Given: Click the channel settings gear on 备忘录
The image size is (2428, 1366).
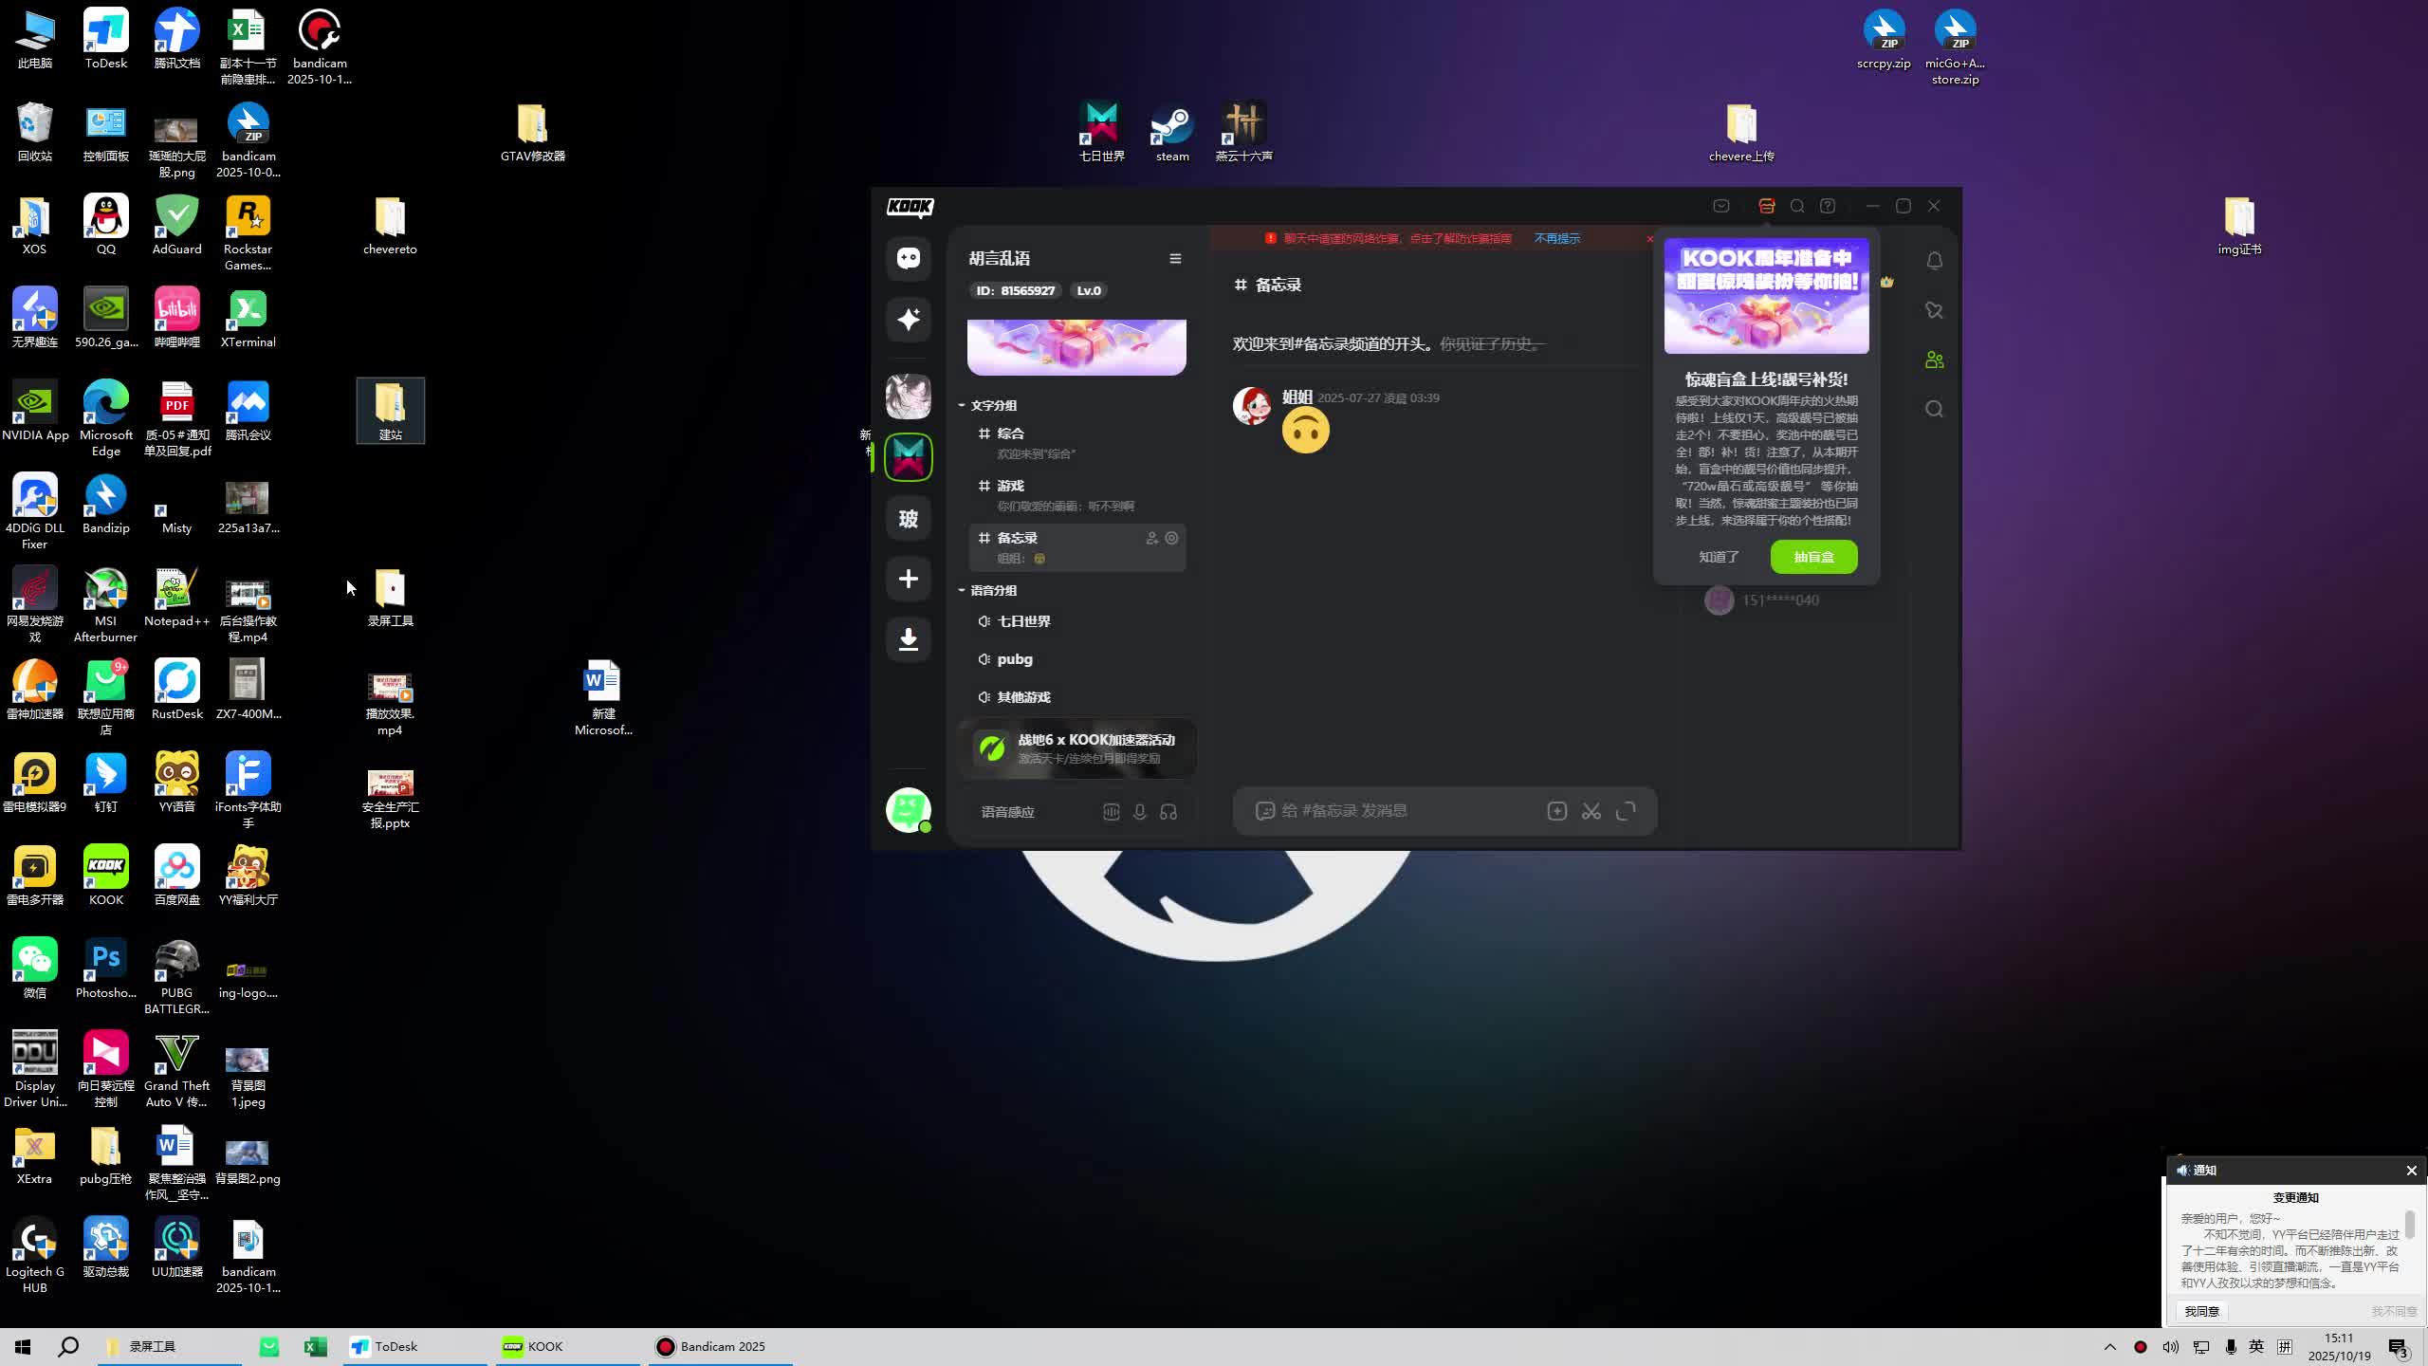Looking at the screenshot, I should click(1172, 538).
